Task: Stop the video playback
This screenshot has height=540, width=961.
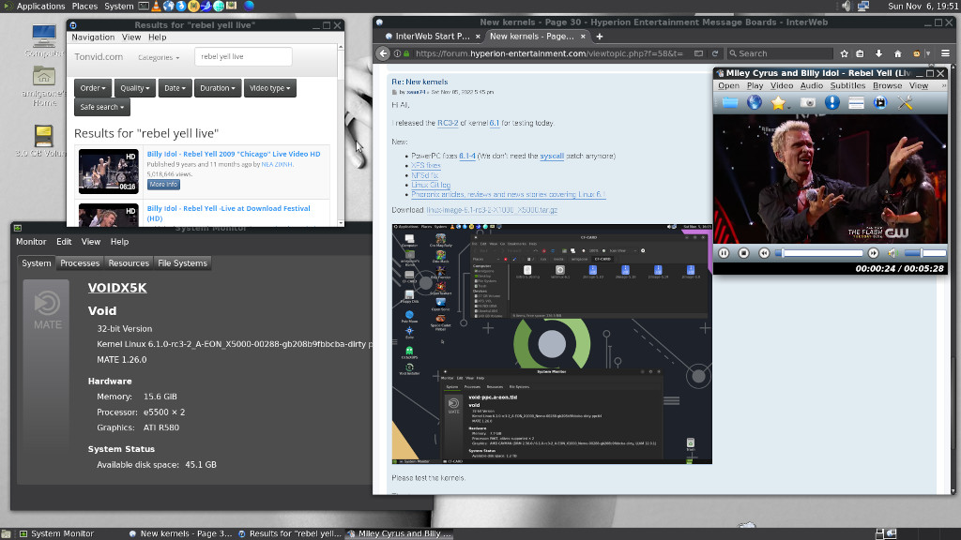Action: pyautogui.click(x=743, y=253)
